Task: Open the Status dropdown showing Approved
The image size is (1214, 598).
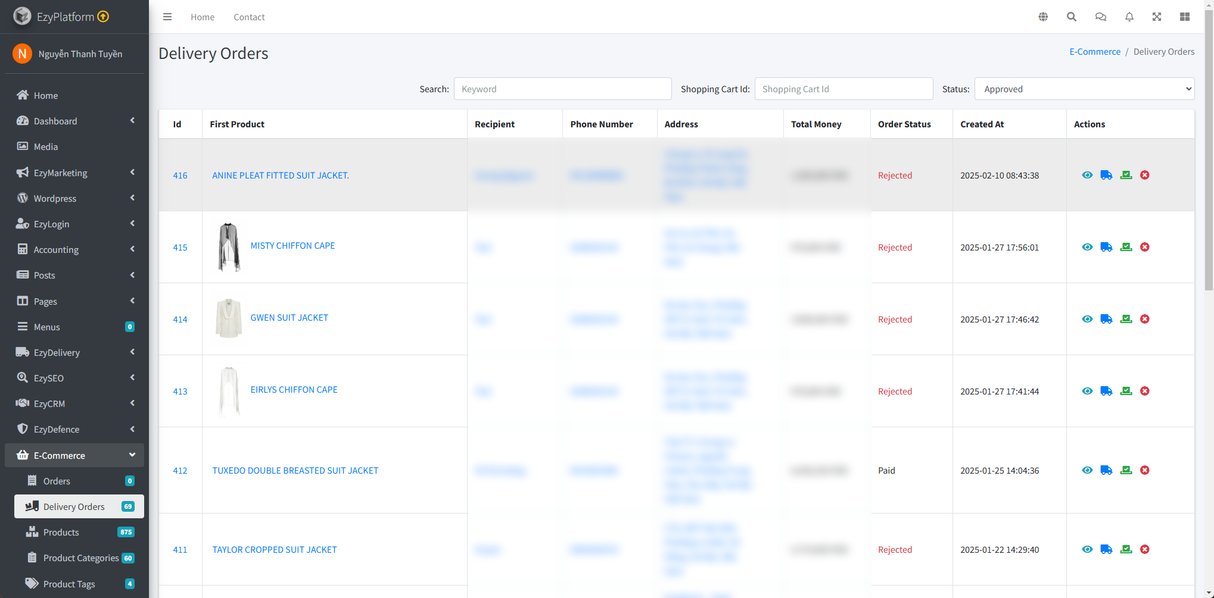Action: (1084, 89)
